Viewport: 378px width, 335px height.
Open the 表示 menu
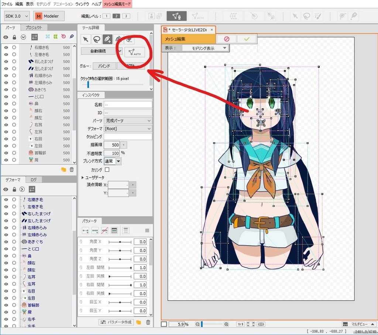[x=30, y=4]
